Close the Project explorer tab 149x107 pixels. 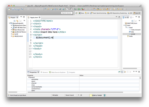(x=17, y=18)
